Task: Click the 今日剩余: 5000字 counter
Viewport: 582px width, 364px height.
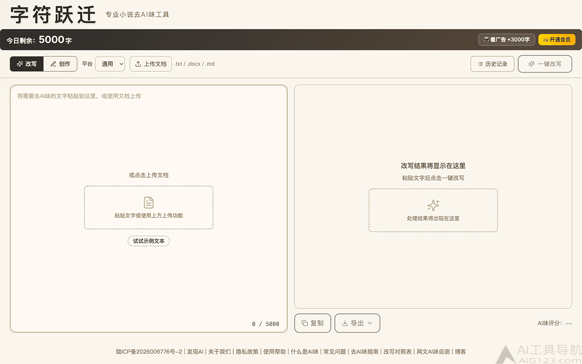Action: [x=39, y=40]
